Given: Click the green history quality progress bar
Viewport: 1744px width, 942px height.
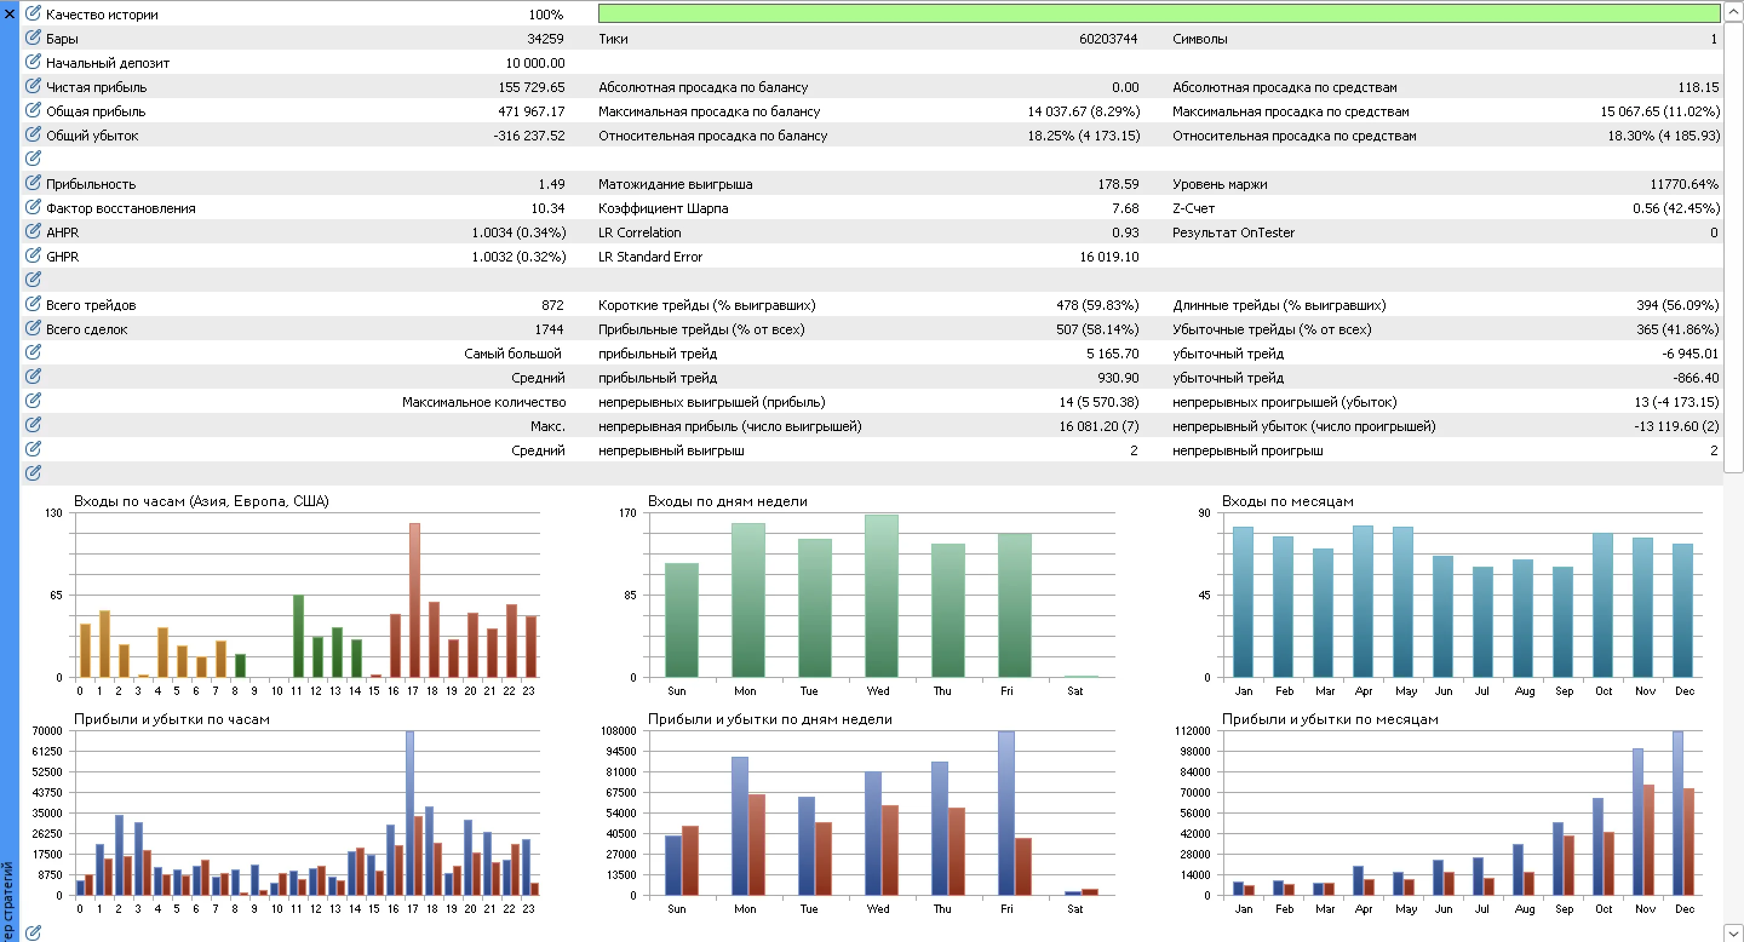Looking at the screenshot, I should click(x=1159, y=13).
